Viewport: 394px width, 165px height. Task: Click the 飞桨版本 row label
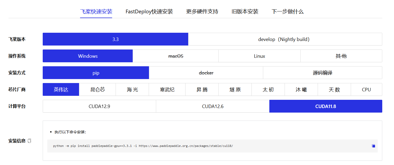(x=17, y=39)
